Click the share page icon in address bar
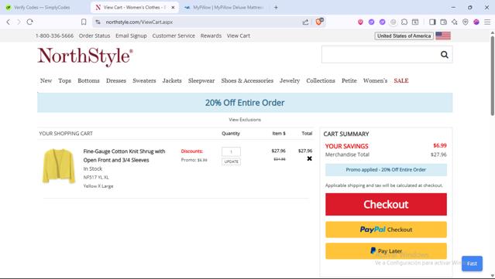 pyautogui.click(x=305, y=22)
